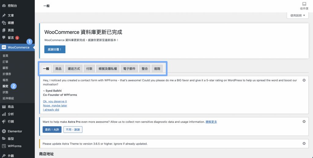Open the 帳號及隱私權 tab

coord(108,69)
